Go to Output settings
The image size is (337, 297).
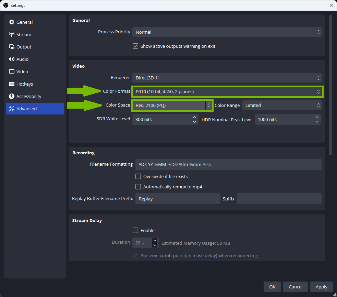click(35, 47)
